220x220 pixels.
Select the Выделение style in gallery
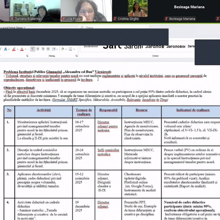(91, 46)
